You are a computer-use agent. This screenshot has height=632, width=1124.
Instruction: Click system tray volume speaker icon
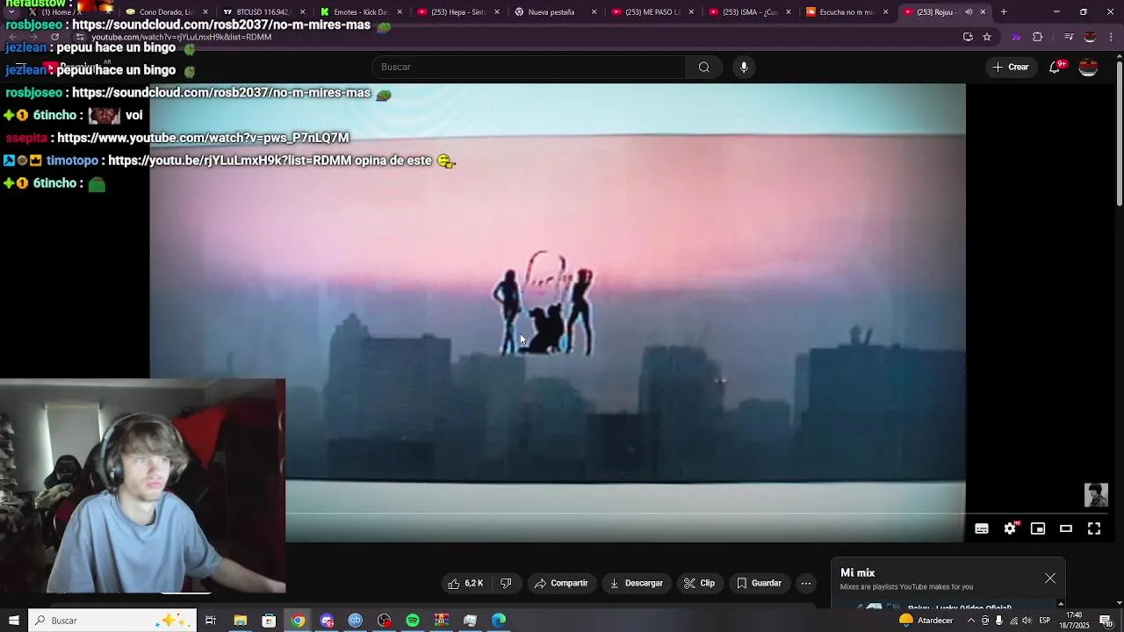(1027, 621)
